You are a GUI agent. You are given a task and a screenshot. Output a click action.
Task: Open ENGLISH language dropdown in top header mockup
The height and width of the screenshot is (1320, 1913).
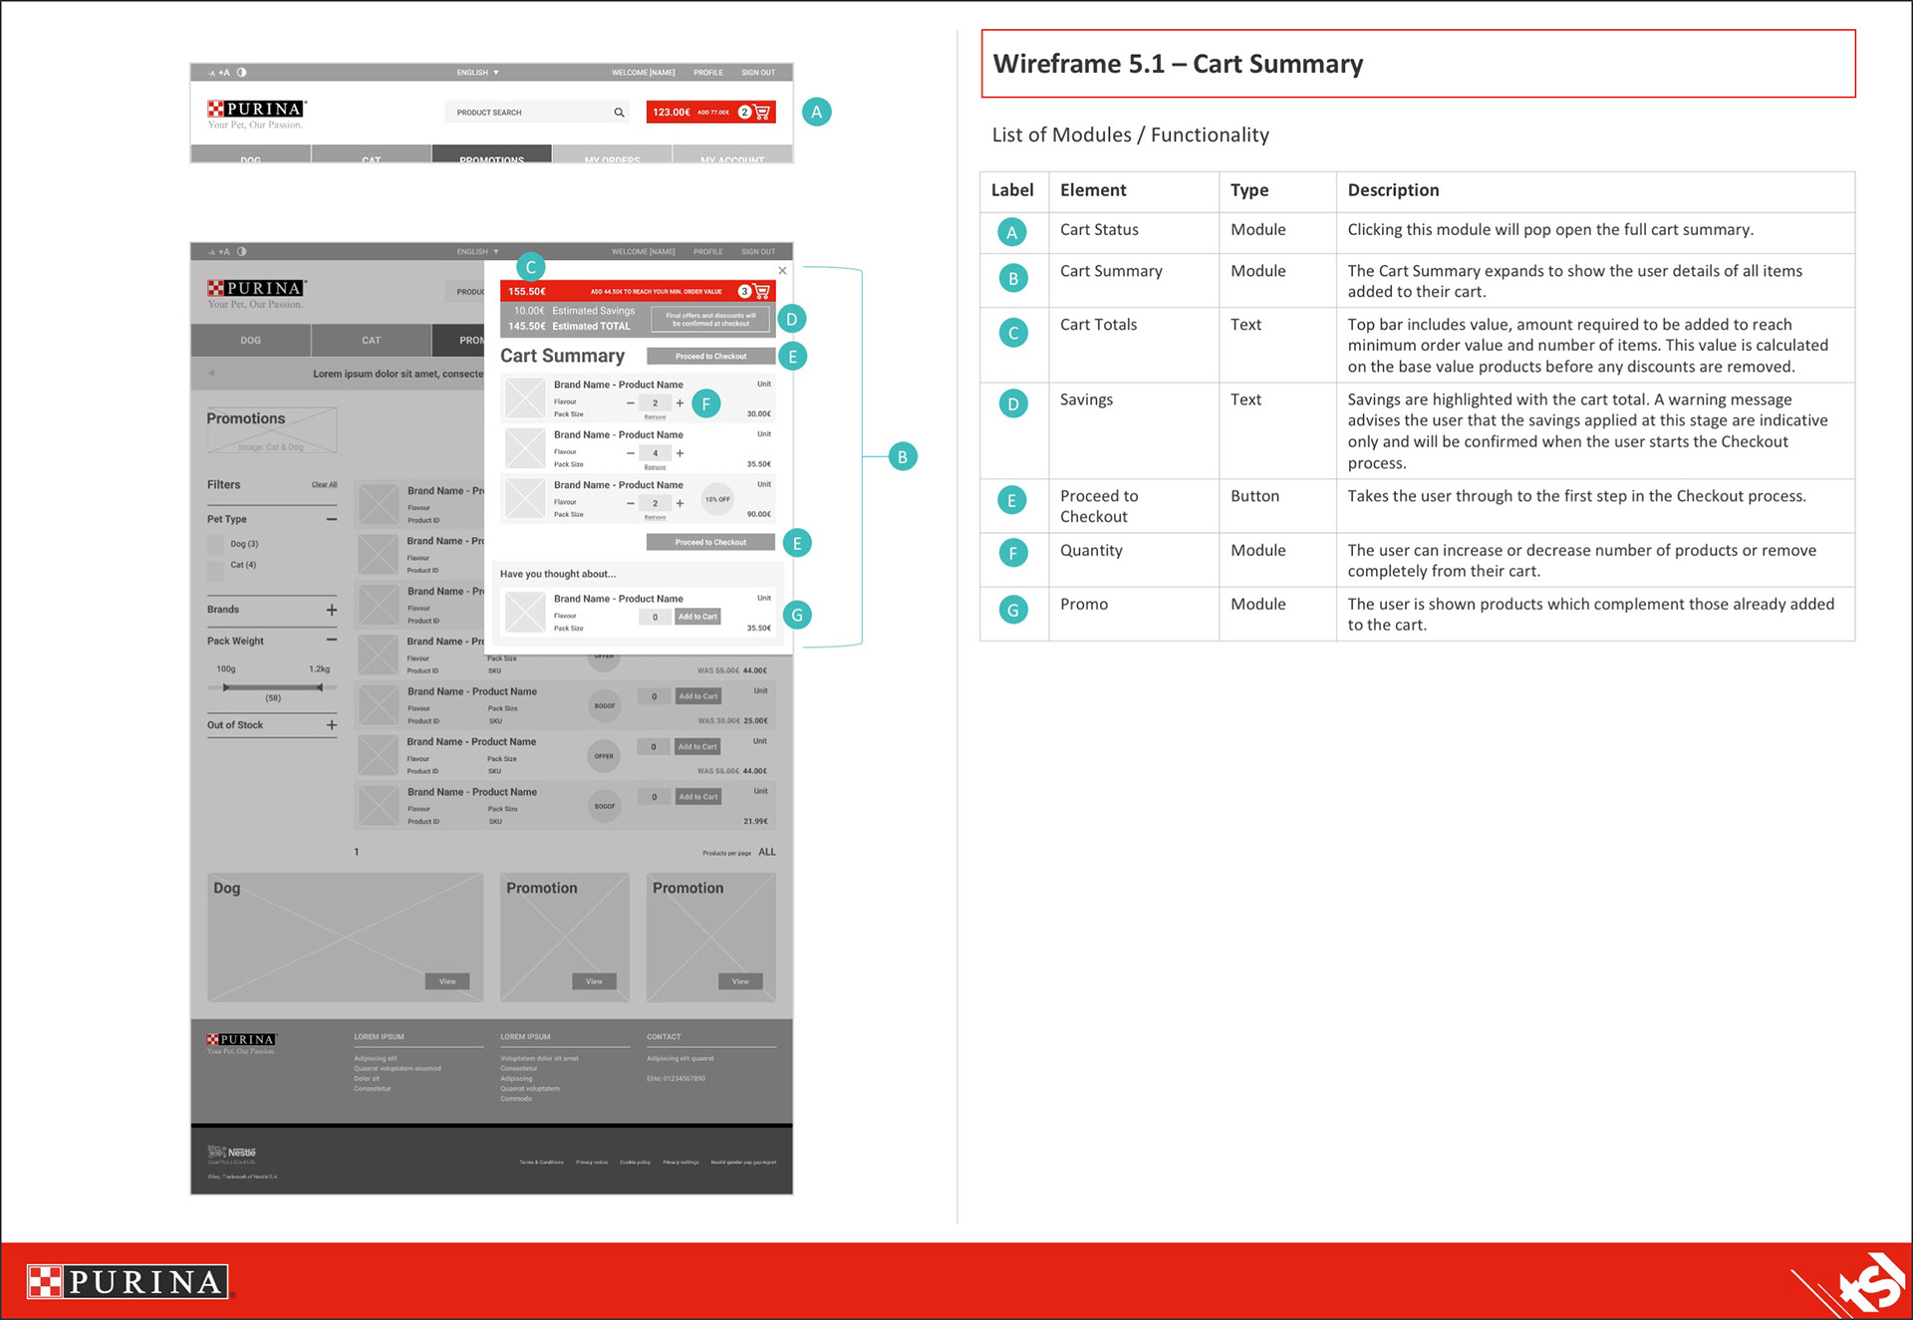click(x=478, y=73)
